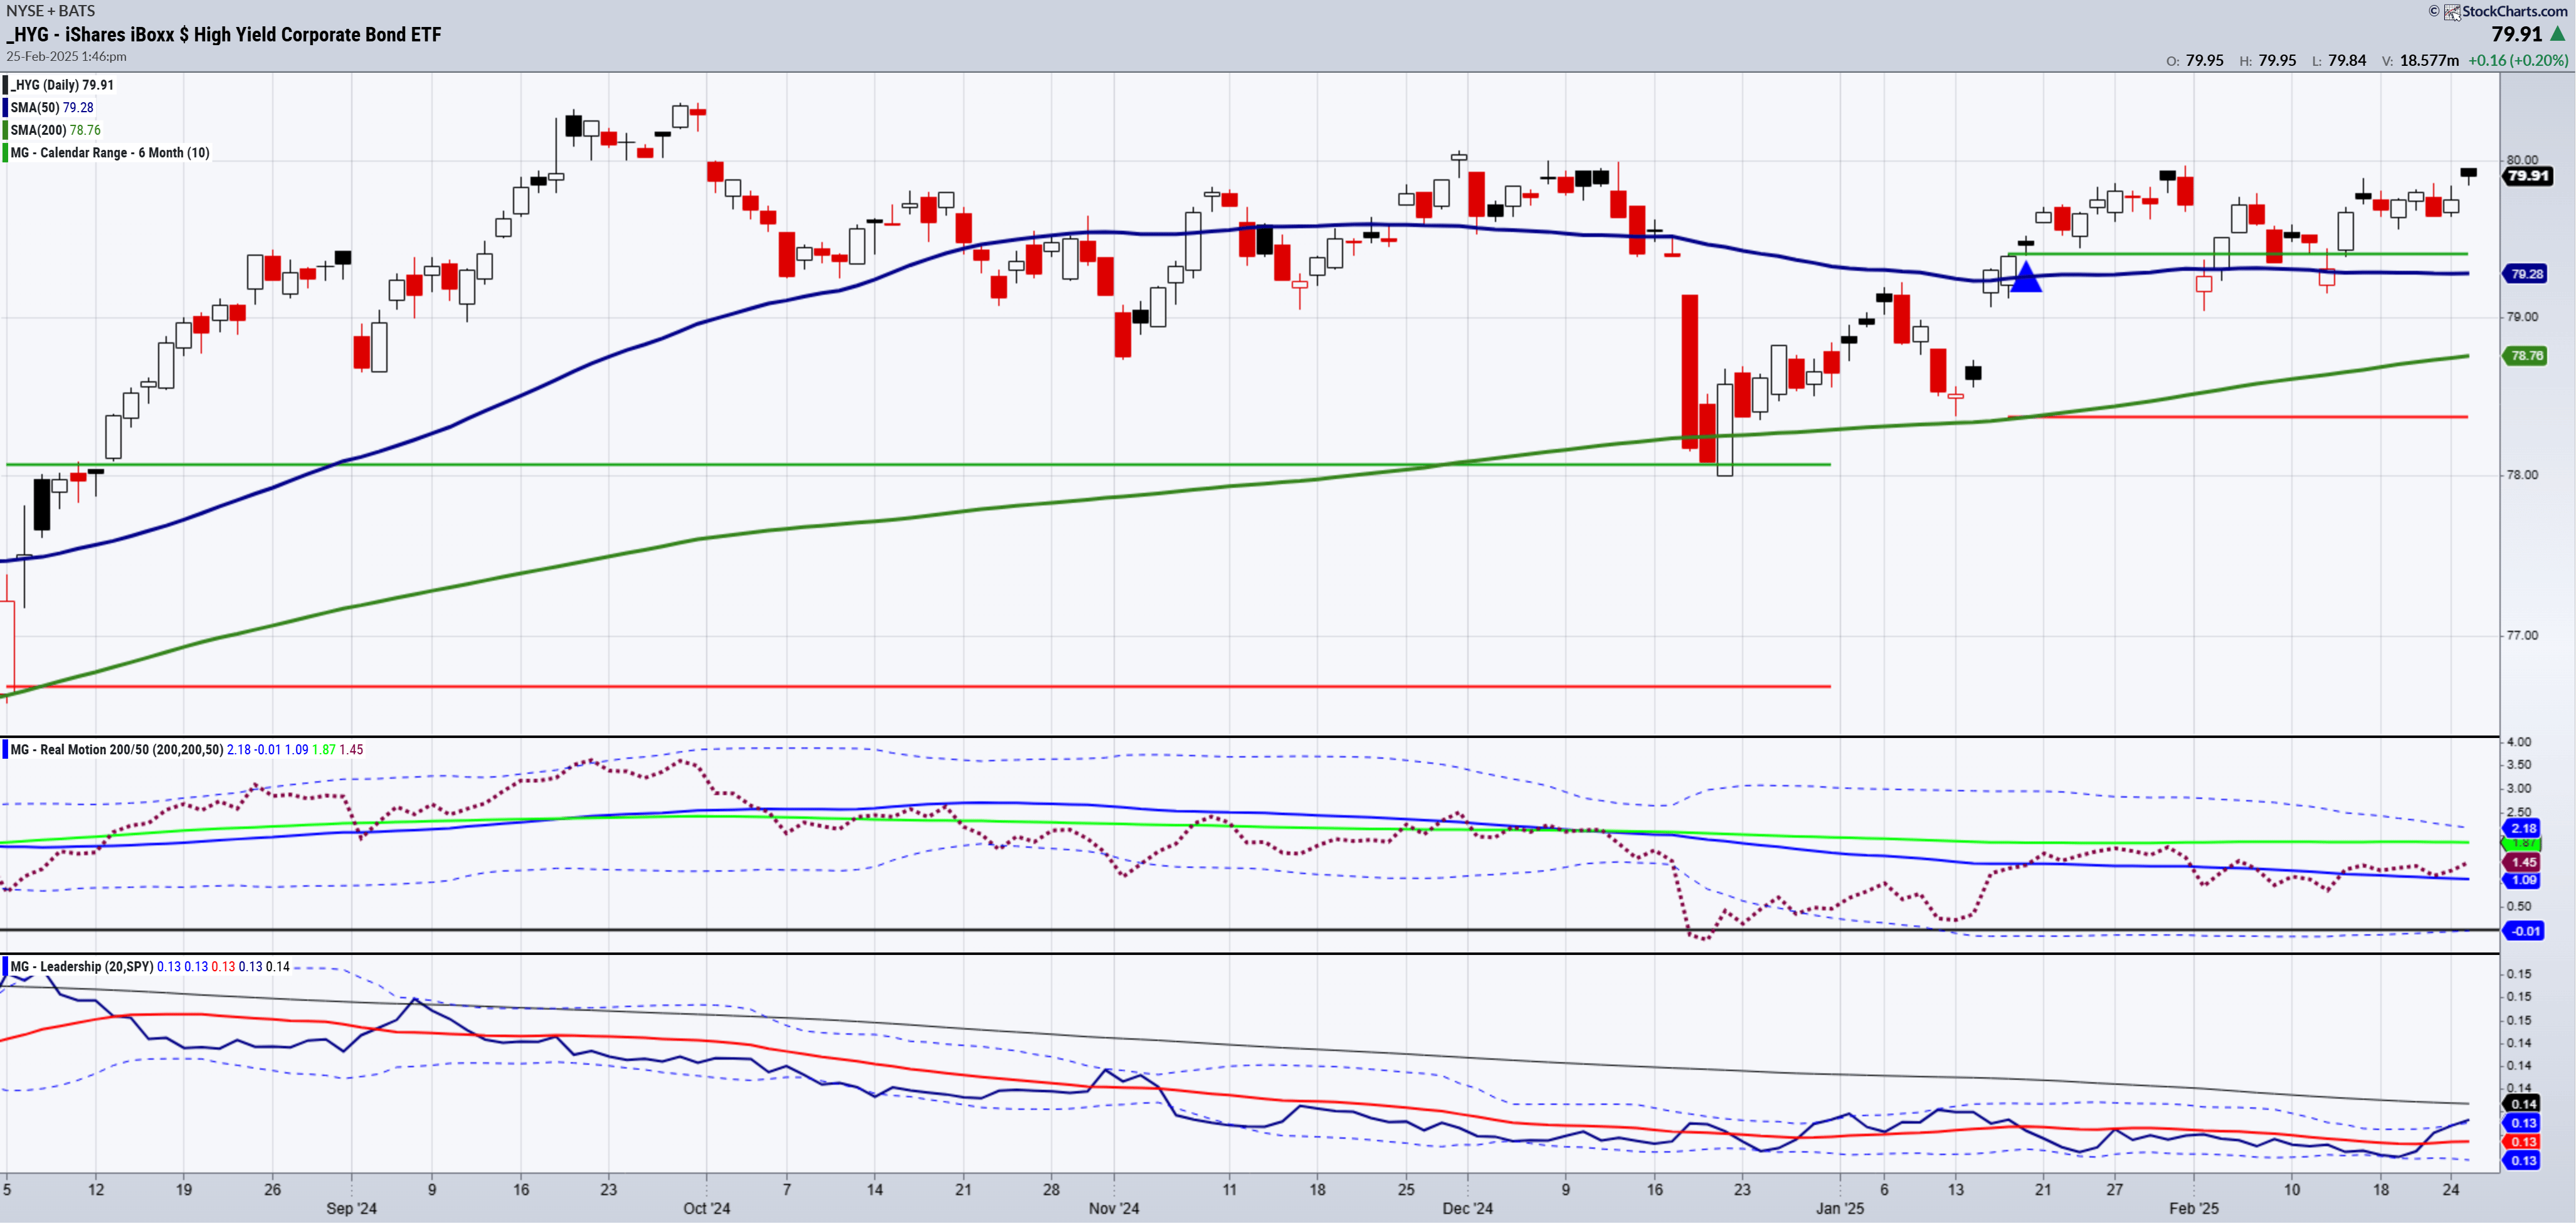2576x1224 pixels.
Task: Click the green up arrow beside 79.91
Action: coord(2558,34)
